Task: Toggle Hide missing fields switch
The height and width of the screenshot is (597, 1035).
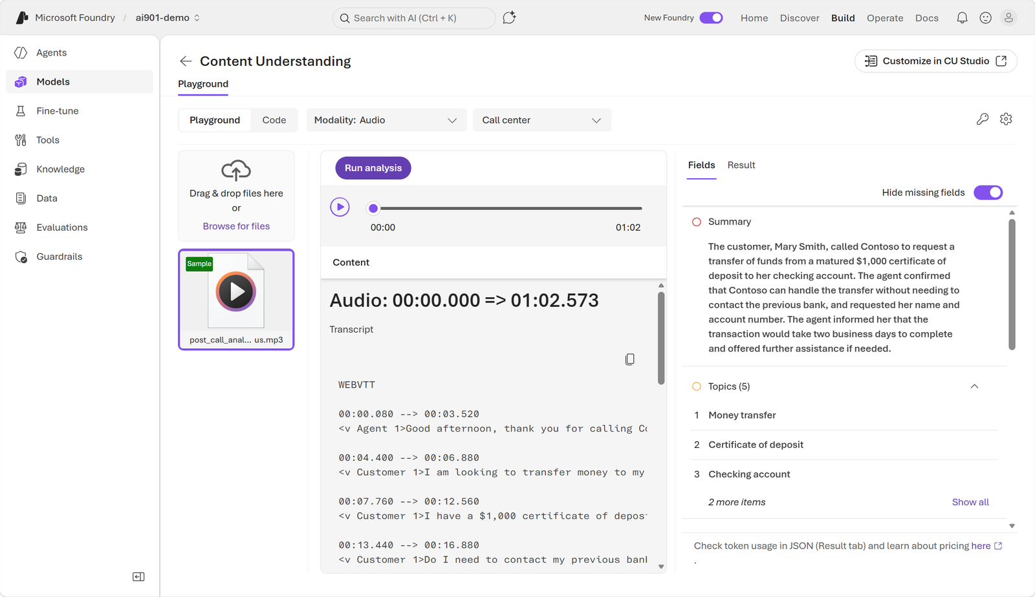Action: click(x=988, y=193)
